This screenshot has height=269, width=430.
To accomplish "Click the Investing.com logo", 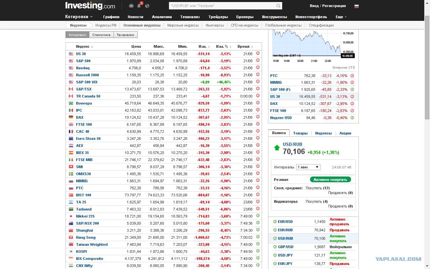I will point(90,6).
